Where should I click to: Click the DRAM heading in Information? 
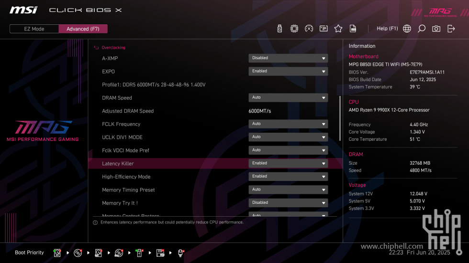(356, 154)
